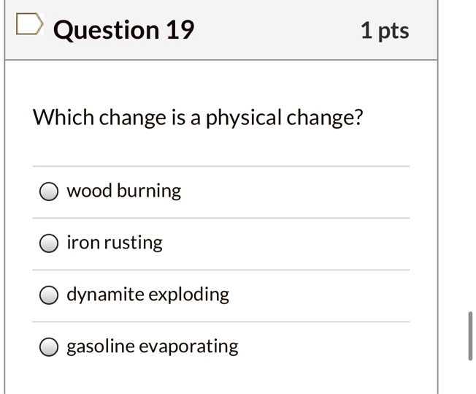This screenshot has height=394, width=476.
Task: Click the vertical scrollbar thumb
Action: coord(470,336)
